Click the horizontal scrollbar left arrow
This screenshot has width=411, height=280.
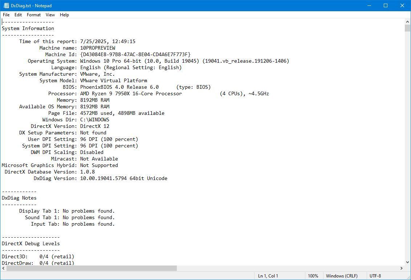[x=4, y=268]
